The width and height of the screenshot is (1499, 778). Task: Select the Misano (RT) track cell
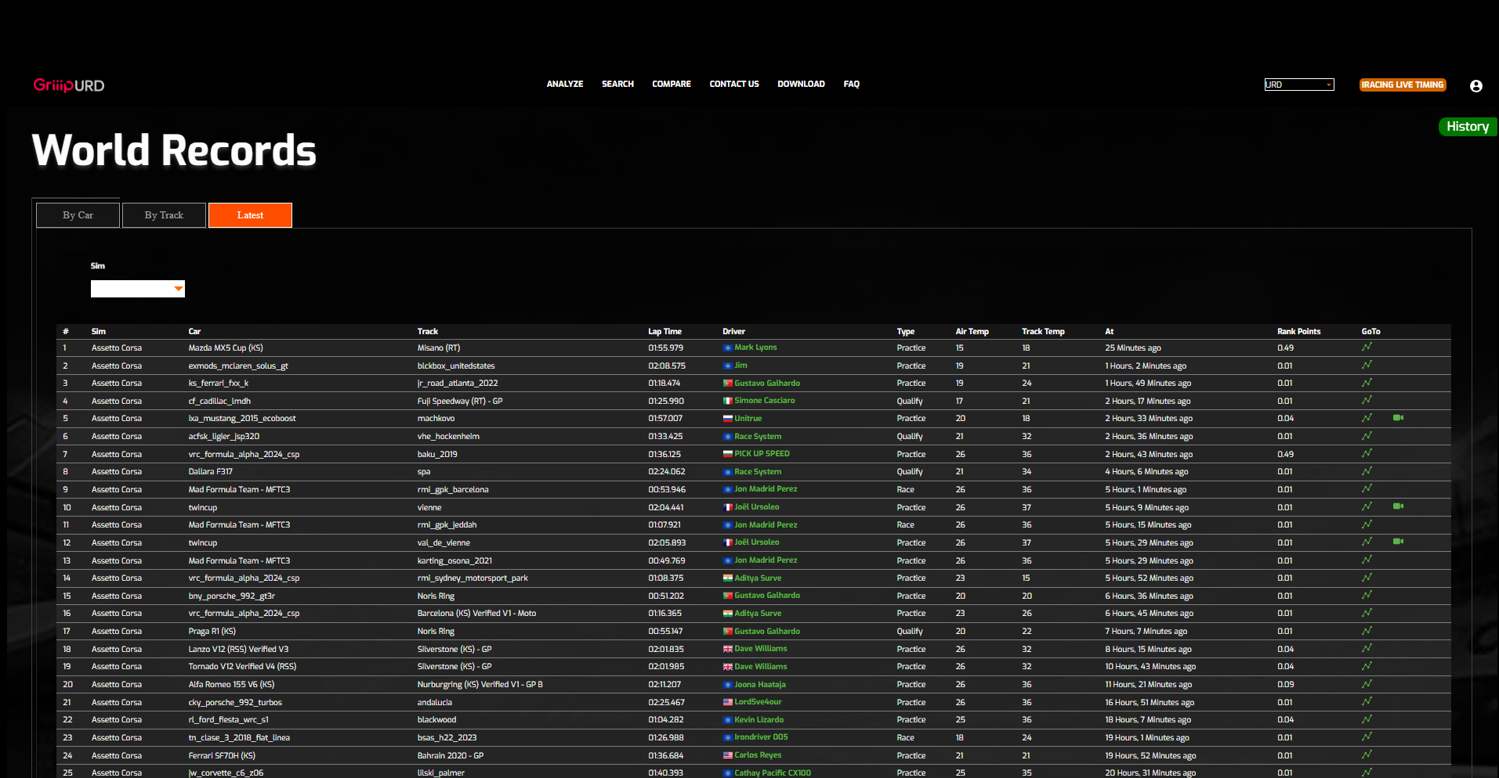click(x=439, y=348)
